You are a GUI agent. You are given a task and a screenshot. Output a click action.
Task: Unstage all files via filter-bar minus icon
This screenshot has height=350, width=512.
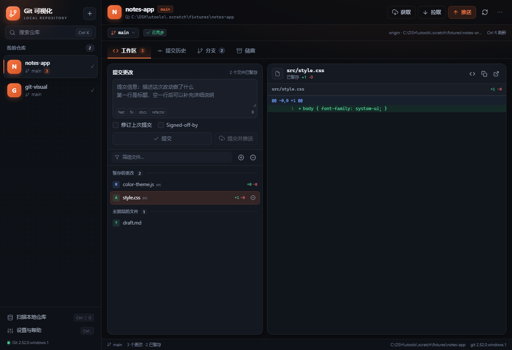[x=253, y=157]
